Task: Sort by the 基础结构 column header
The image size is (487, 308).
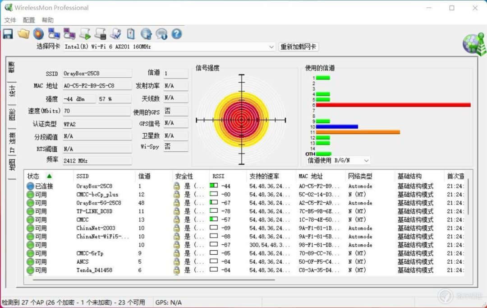Action: pos(419,176)
